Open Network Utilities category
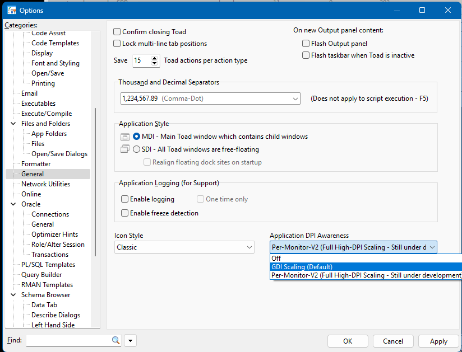Screen dimensions: 462x352 pyautogui.click(x=45, y=184)
